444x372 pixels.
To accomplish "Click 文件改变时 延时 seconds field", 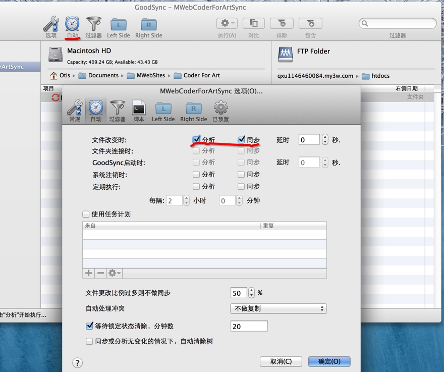I will coord(309,140).
